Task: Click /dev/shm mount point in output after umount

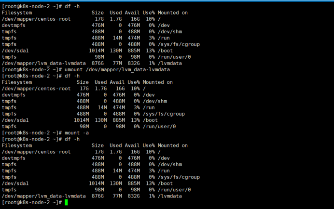Action: pyautogui.click(x=155, y=102)
